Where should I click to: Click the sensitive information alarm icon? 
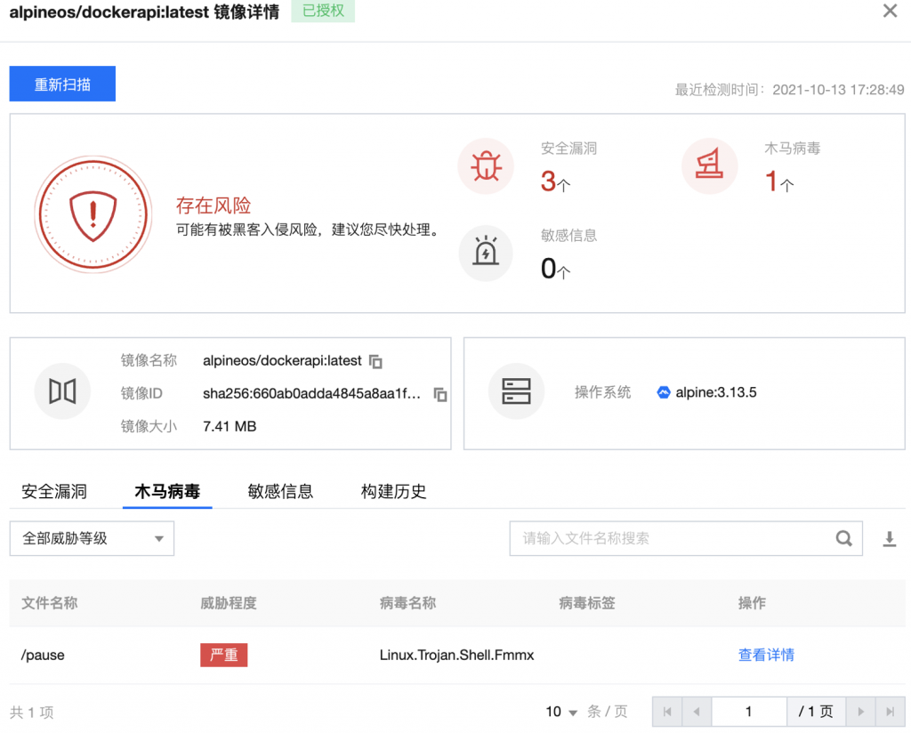click(x=486, y=254)
